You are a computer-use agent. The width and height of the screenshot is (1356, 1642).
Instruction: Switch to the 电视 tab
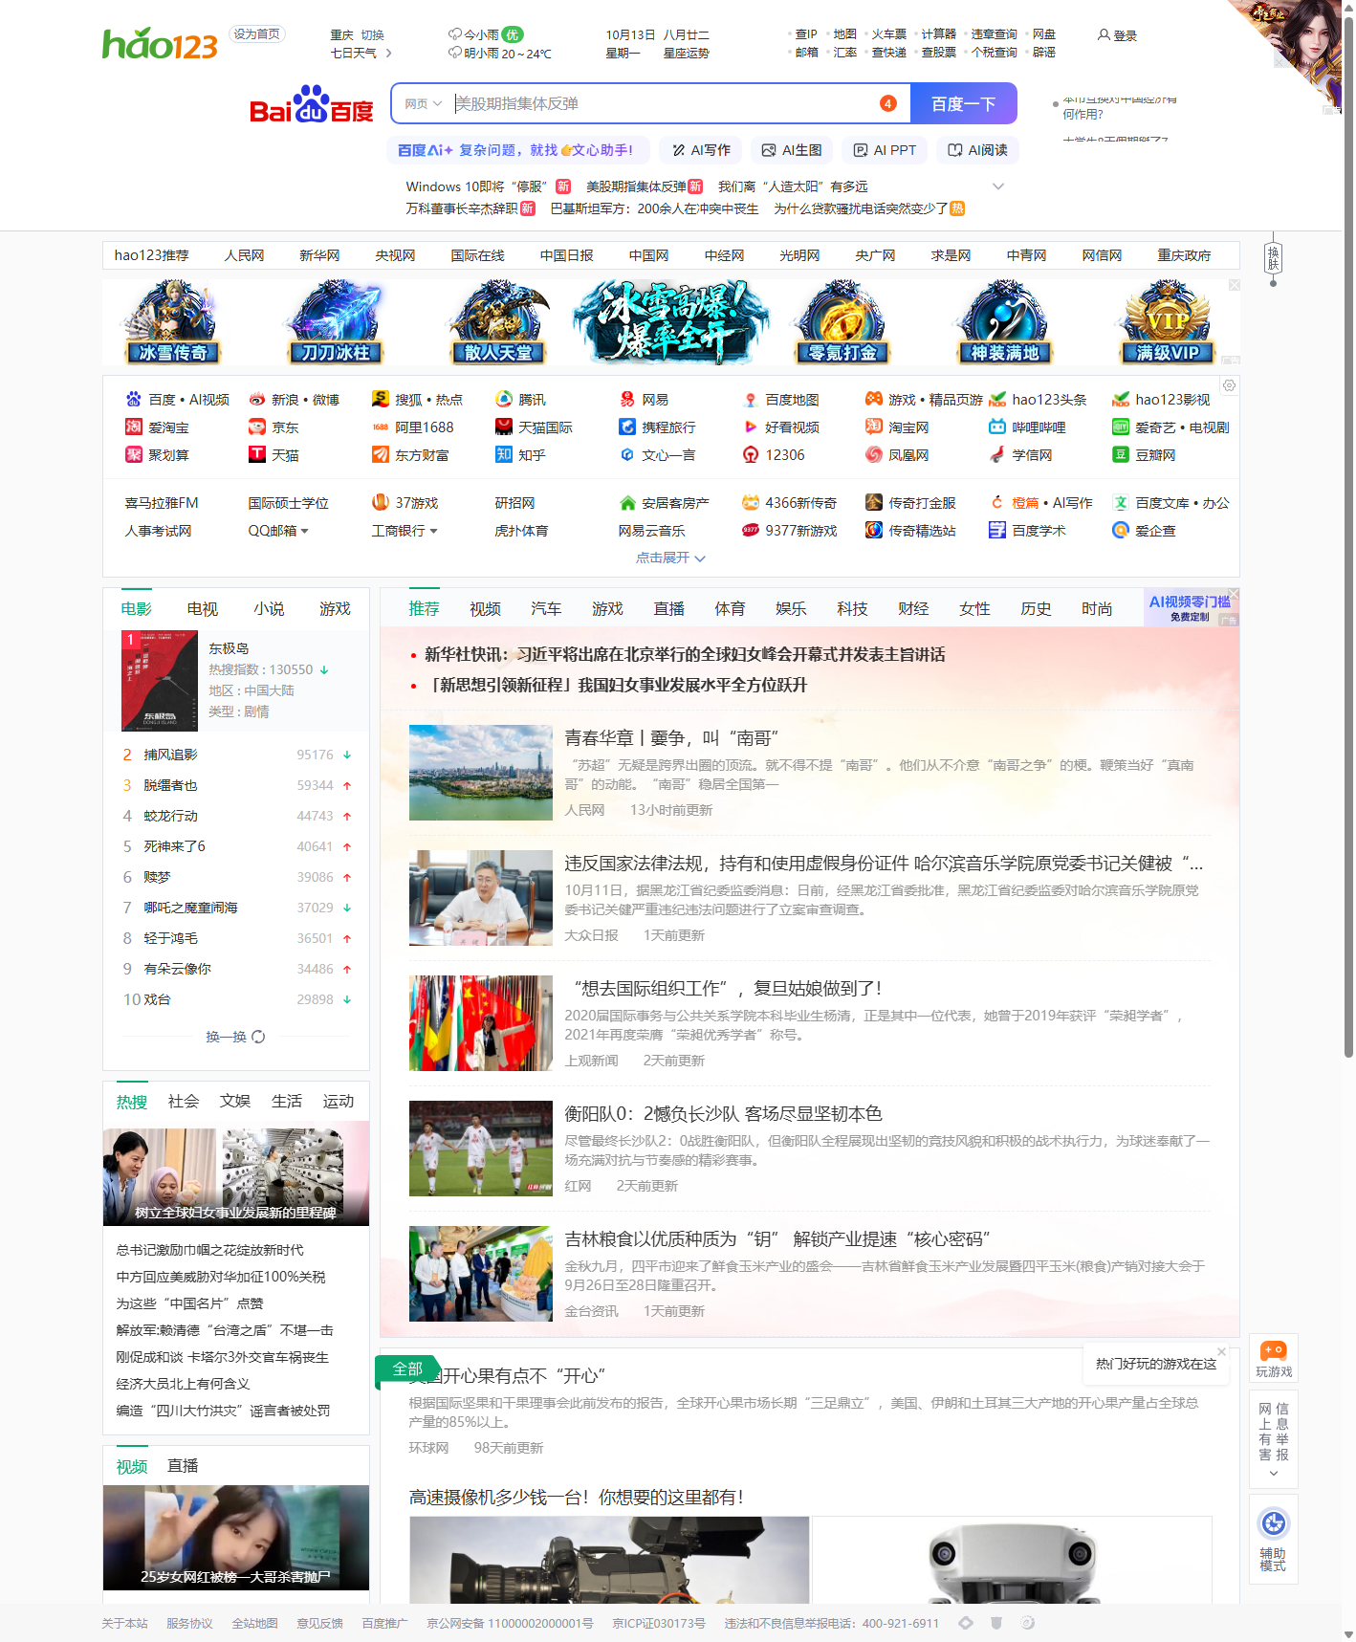203,609
